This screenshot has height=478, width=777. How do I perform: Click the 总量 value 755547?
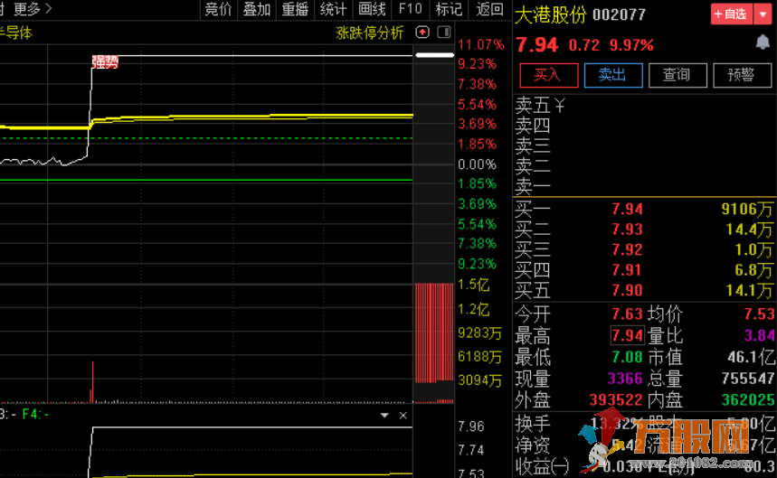748,379
